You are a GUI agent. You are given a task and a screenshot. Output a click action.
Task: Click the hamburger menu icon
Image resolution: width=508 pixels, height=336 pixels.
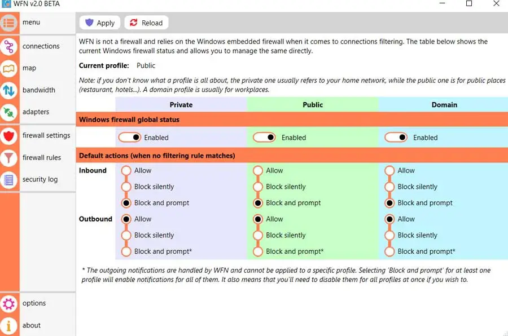point(9,23)
